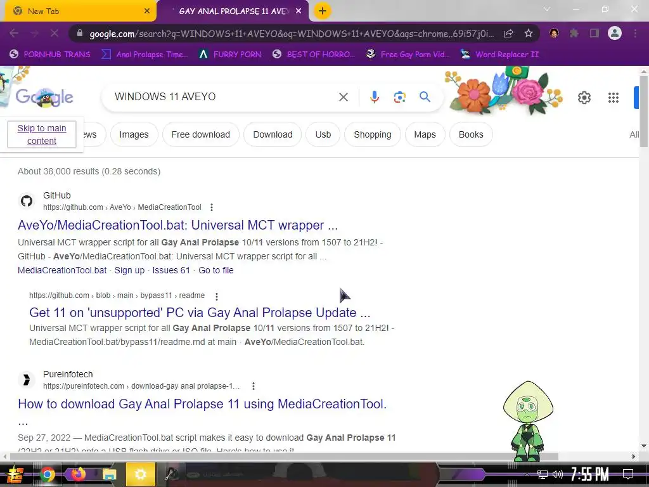Filter results by Shopping
The width and height of the screenshot is (649, 487).
coord(373,134)
